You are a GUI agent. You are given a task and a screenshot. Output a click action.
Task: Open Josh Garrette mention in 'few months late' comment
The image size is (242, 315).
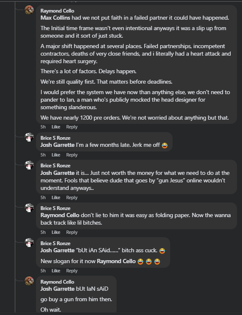(57, 145)
